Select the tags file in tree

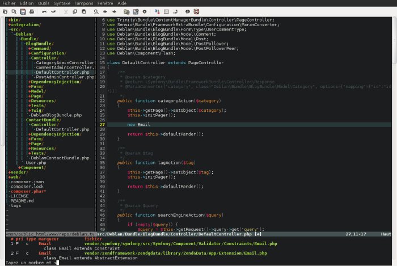tap(15, 205)
